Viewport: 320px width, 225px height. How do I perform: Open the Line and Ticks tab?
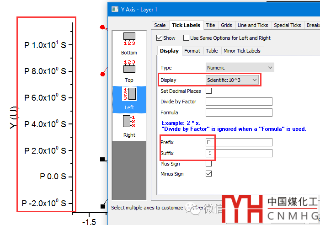253,25
